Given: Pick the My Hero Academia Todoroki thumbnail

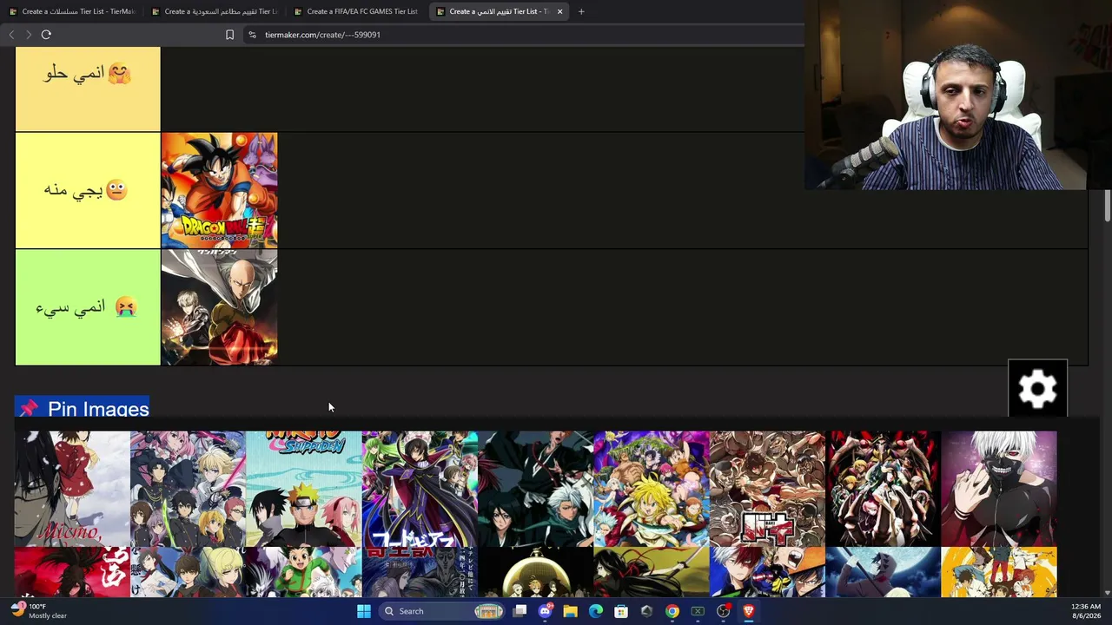Looking at the screenshot, I should [767, 572].
